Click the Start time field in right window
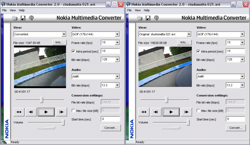The height and width of the screenshot is (145, 250). (235, 119)
